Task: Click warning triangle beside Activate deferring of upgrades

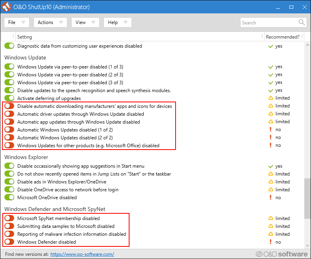Action: tap(270, 98)
